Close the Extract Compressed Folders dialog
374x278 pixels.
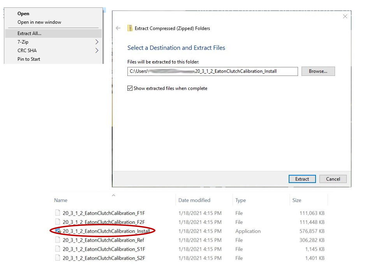[x=345, y=16]
